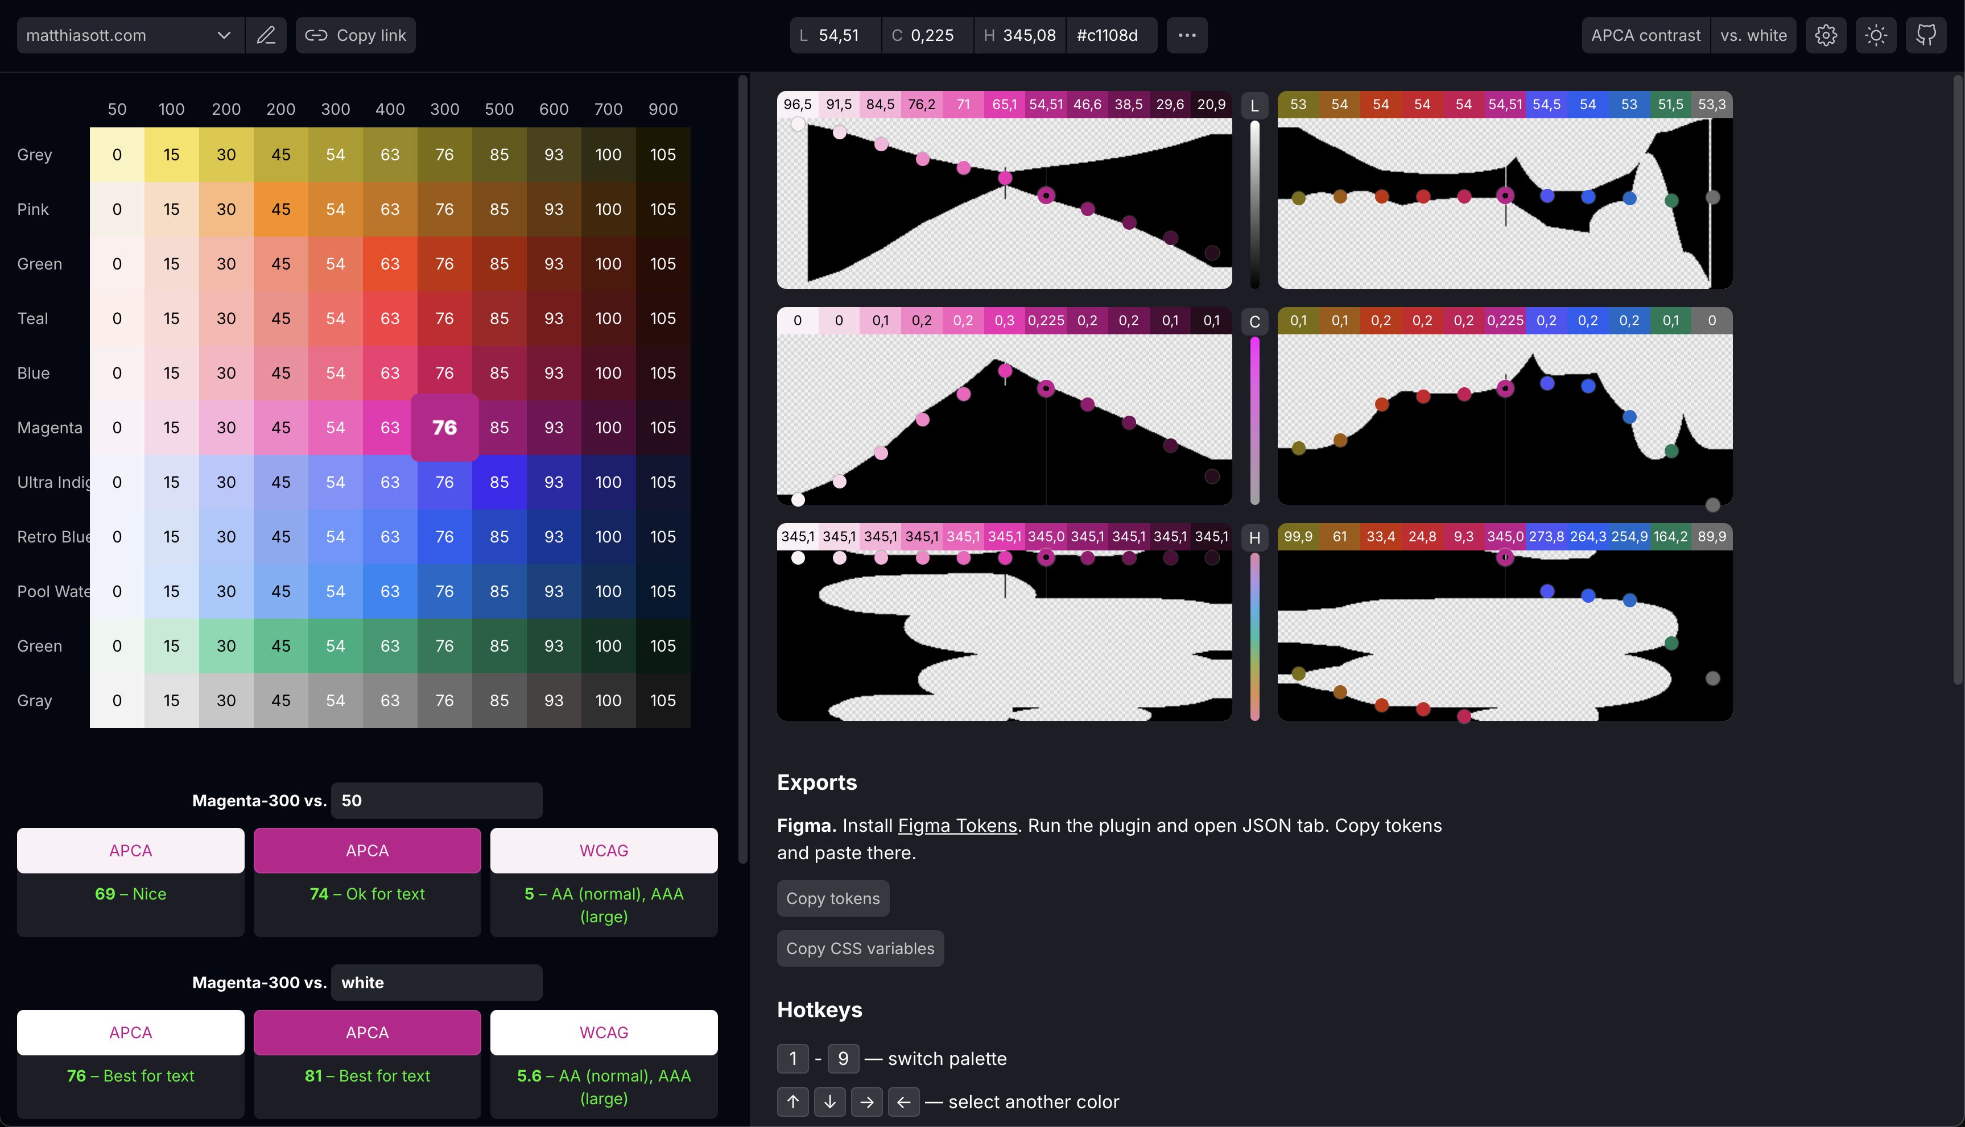Click the Ultra Indigo row label
This screenshot has height=1127, width=1965.
coord(53,482)
